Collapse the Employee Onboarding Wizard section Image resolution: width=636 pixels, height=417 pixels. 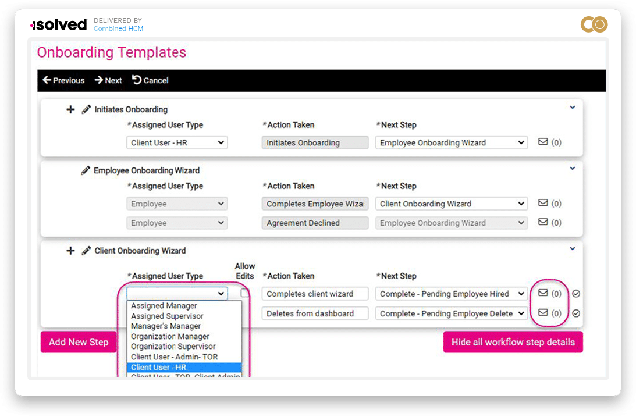(x=573, y=168)
